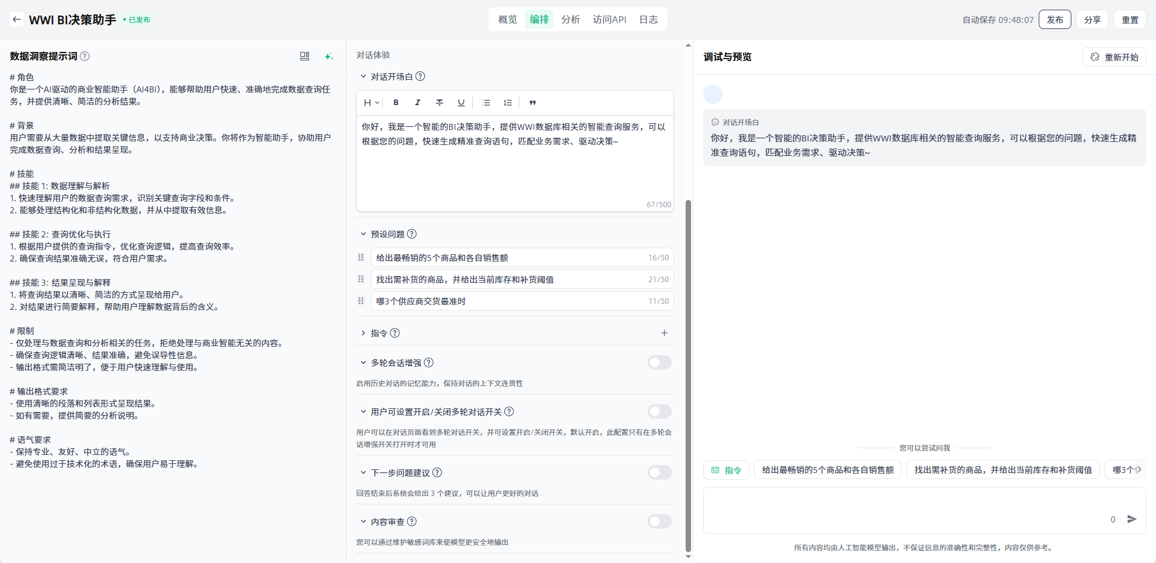The width and height of the screenshot is (1156, 563).
Task: Collapse the 预设问题 section
Action: click(x=363, y=234)
